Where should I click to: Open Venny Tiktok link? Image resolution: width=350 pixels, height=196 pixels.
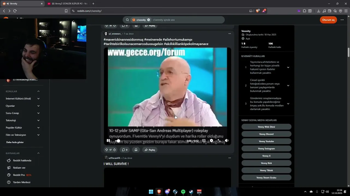point(266,170)
